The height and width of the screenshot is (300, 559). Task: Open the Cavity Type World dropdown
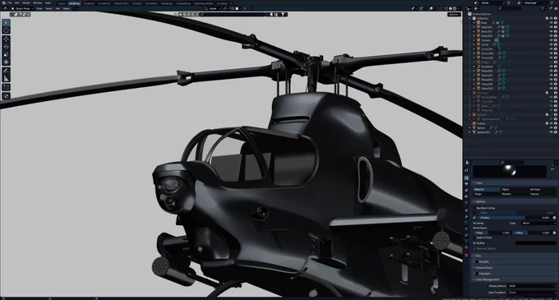(x=538, y=223)
